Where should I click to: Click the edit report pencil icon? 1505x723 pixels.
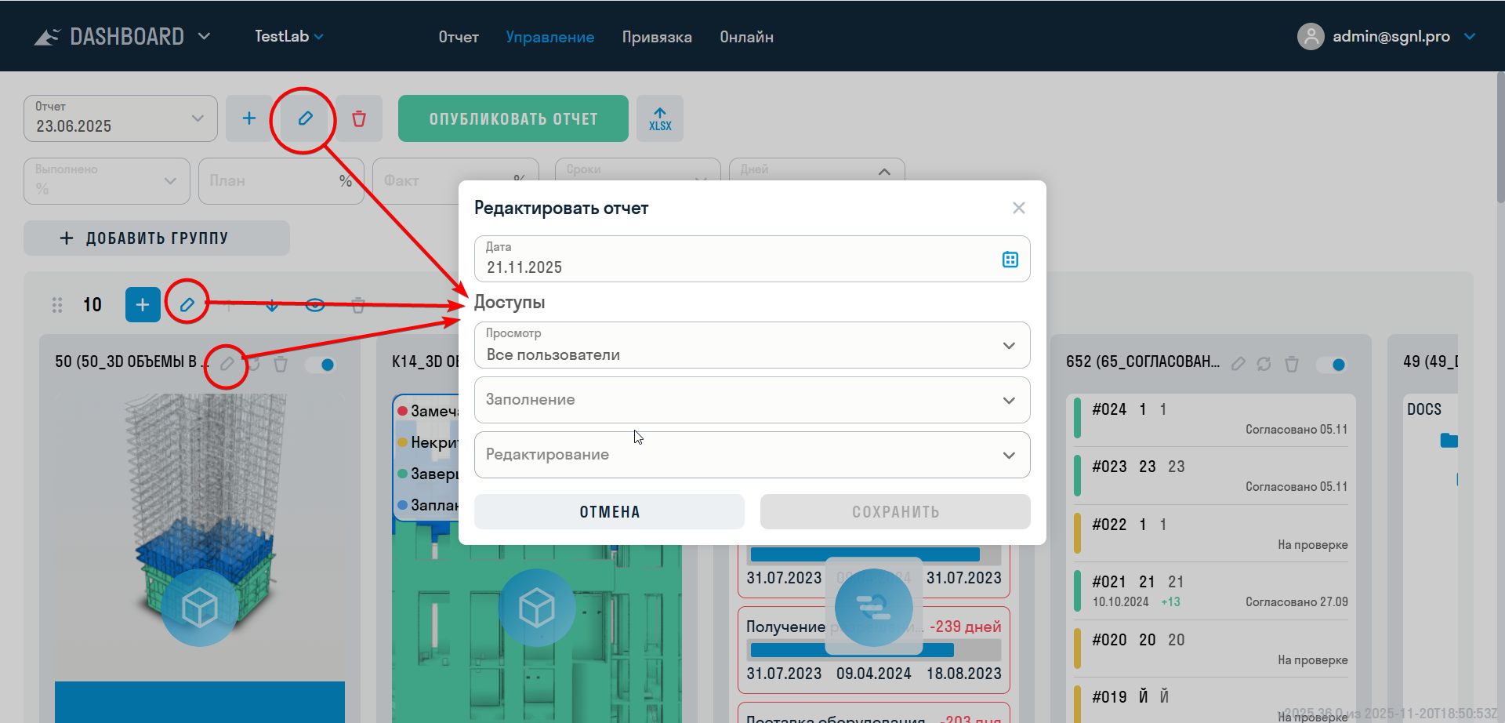[x=305, y=118]
